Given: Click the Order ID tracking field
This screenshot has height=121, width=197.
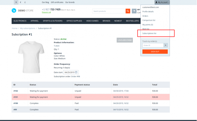Looking at the screenshot, I should click(153, 45).
